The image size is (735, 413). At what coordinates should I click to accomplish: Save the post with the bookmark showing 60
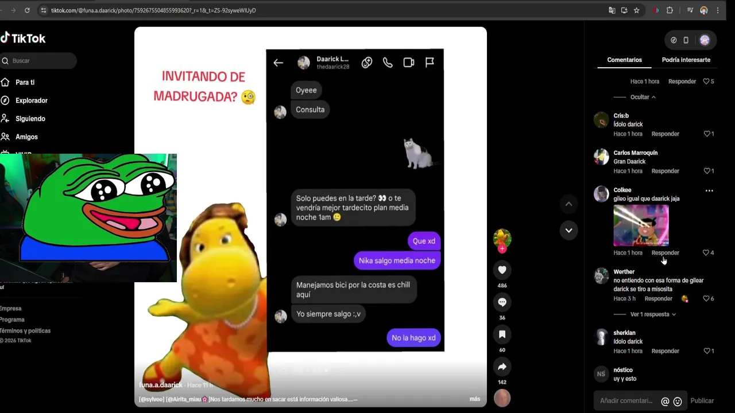click(502, 334)
